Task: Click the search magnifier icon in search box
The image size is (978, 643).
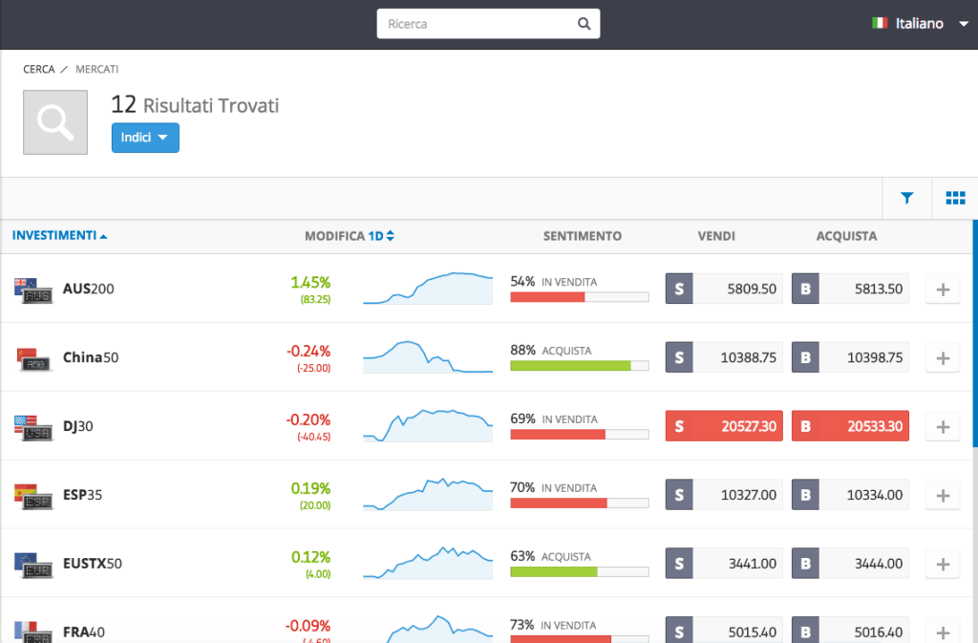Action: [584, 24]
